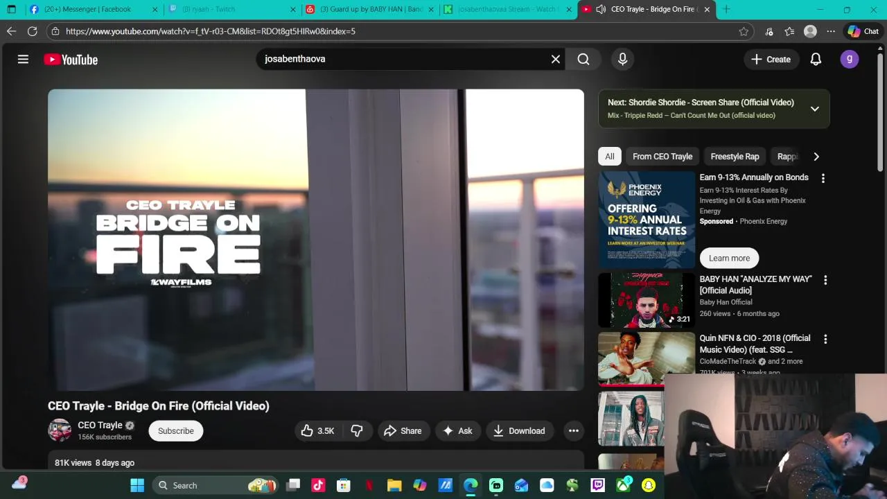Image resolution: width=887 pixels, height=499 pixels.
Task: Download the video
Action: [519, 431]
